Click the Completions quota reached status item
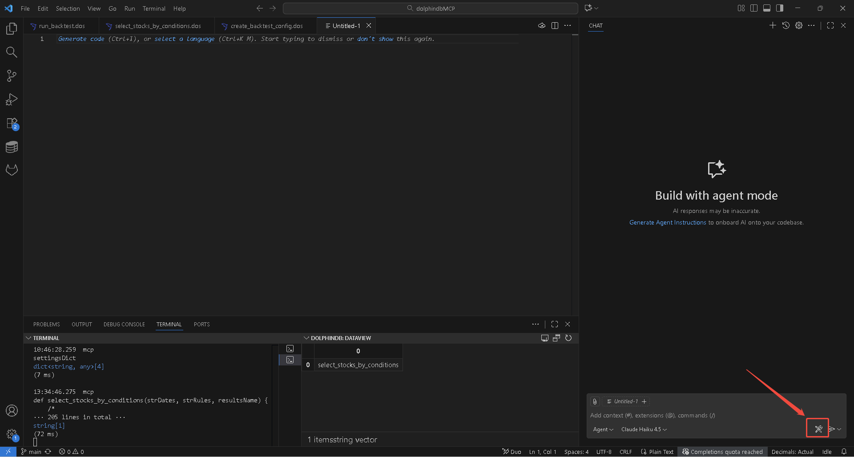 tap(722, 452)
